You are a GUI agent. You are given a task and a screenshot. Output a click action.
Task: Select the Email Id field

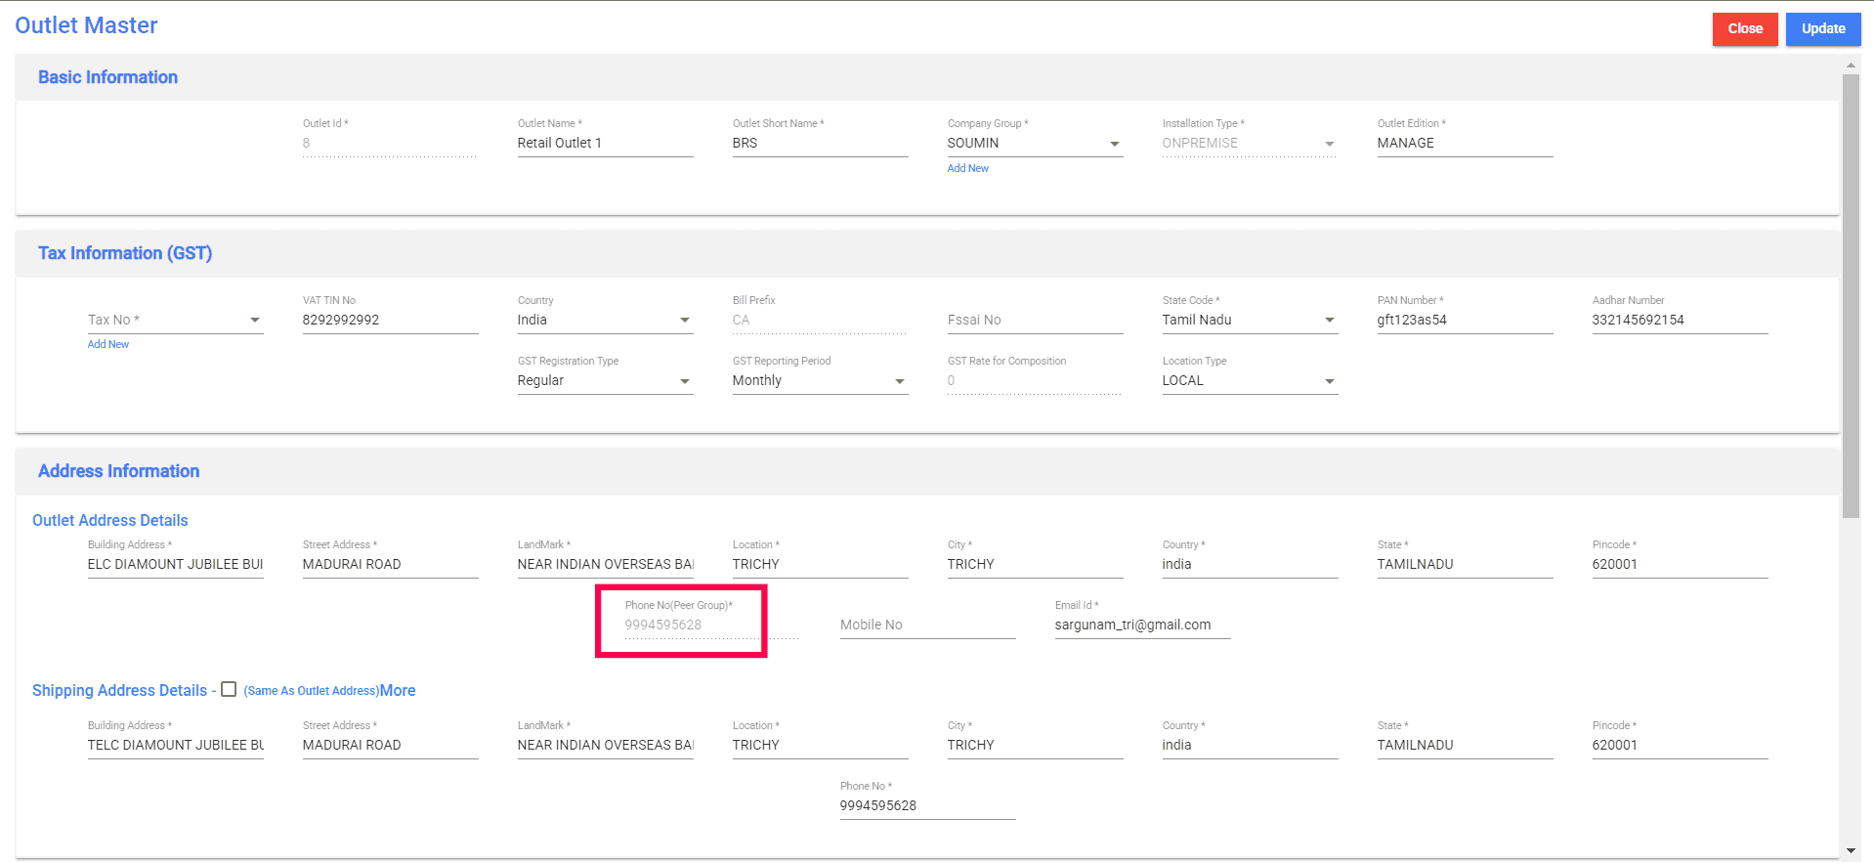[x=1141, y=626]
